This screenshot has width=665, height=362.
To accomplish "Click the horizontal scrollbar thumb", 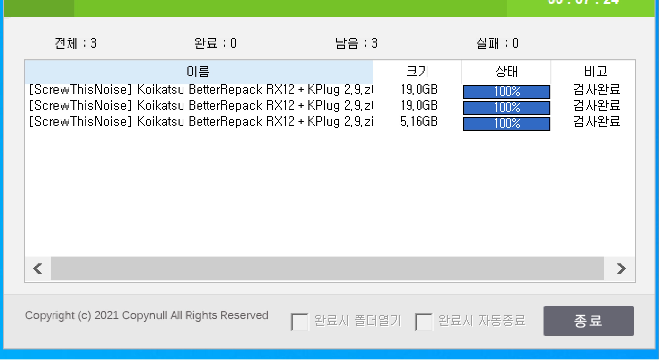I will point(327,269).
